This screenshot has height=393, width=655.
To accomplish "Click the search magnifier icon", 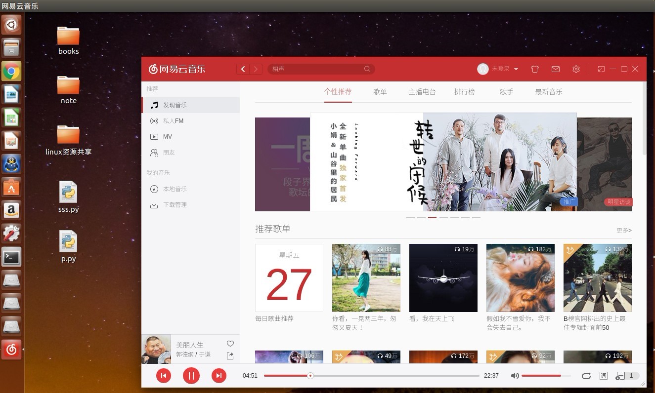I will point(367,69).
